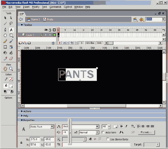Screen dimensions: 168x149
Task: Select the Lasso tool
Action: coord(11,23)
